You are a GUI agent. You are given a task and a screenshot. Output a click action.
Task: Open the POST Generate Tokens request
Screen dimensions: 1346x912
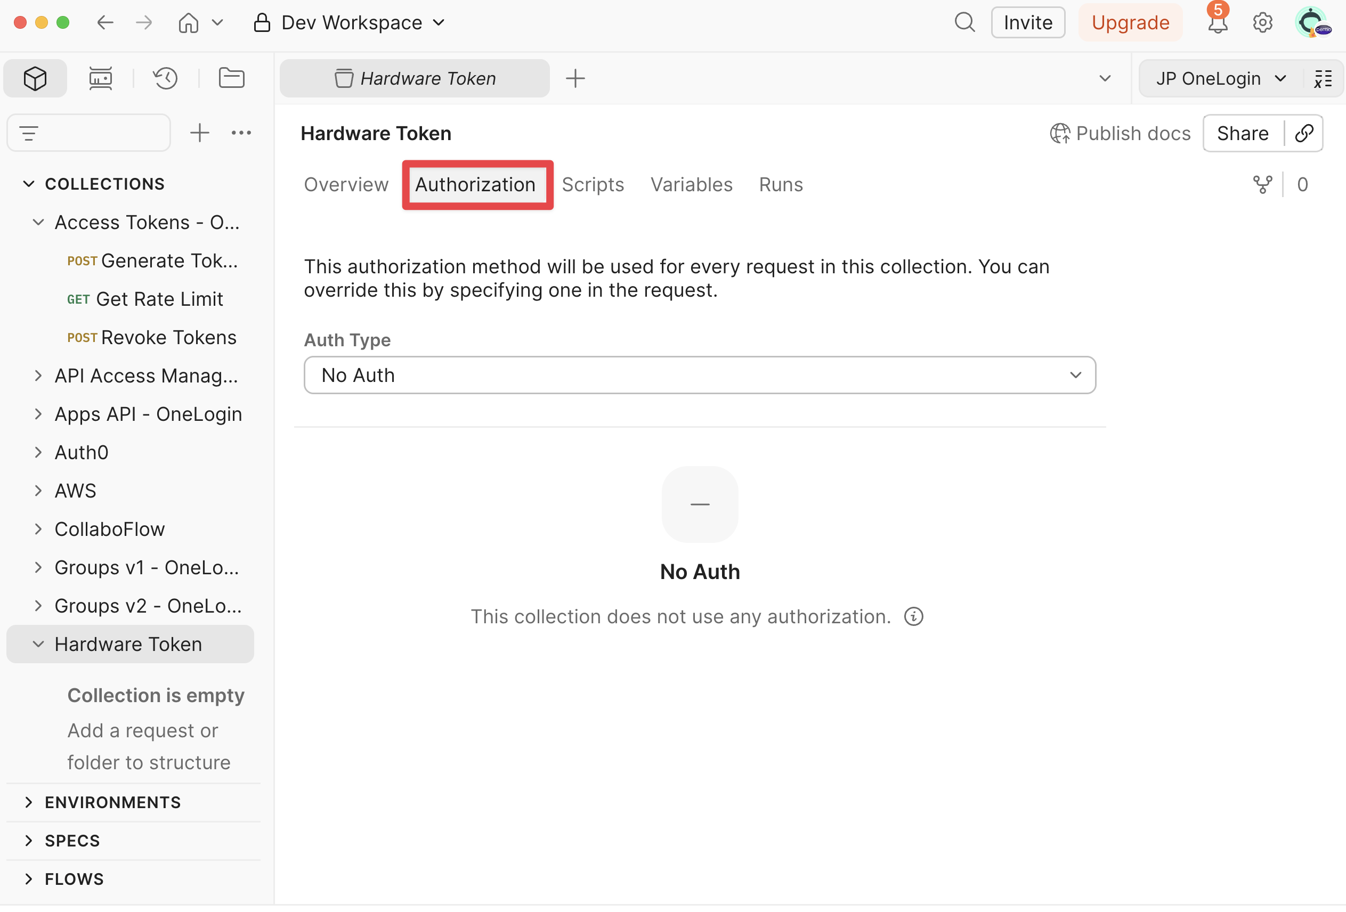tap(152, 260)
